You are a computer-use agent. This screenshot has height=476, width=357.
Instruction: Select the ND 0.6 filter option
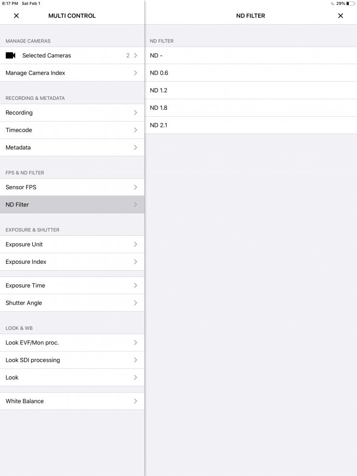[251, 73]
